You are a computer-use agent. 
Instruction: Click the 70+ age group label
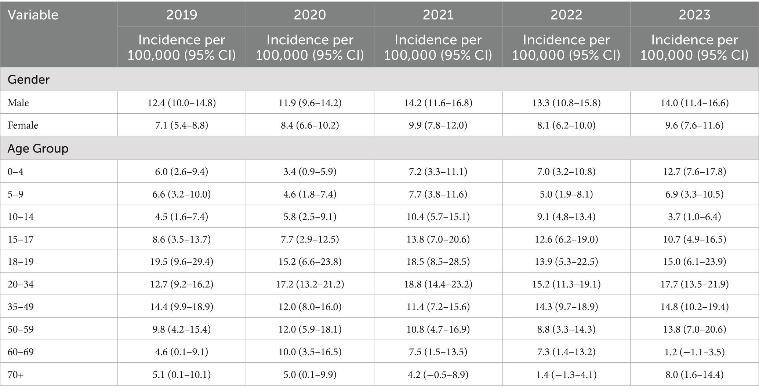click(x=16, y=374)
